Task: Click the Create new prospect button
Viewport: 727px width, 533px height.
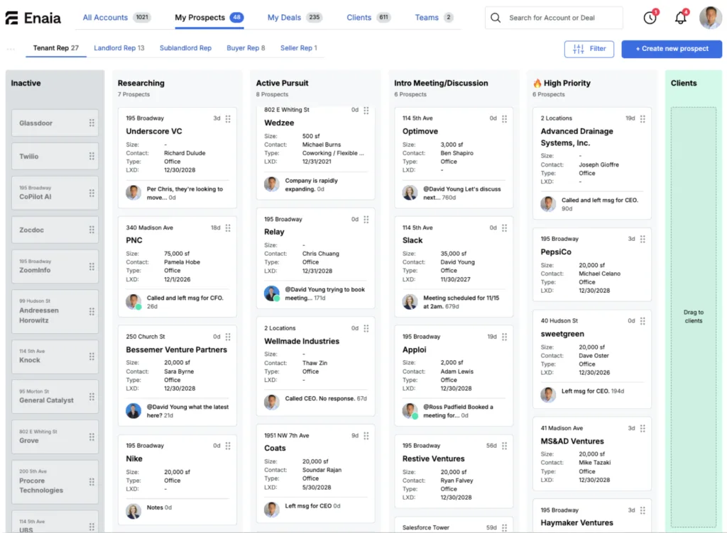Action: [670, 49]
